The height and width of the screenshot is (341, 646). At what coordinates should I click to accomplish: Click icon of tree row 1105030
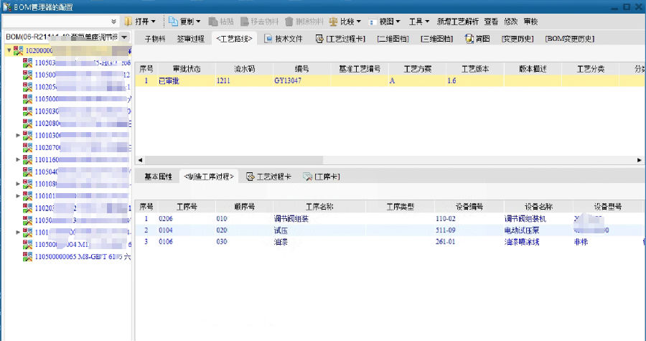[27, 111]
